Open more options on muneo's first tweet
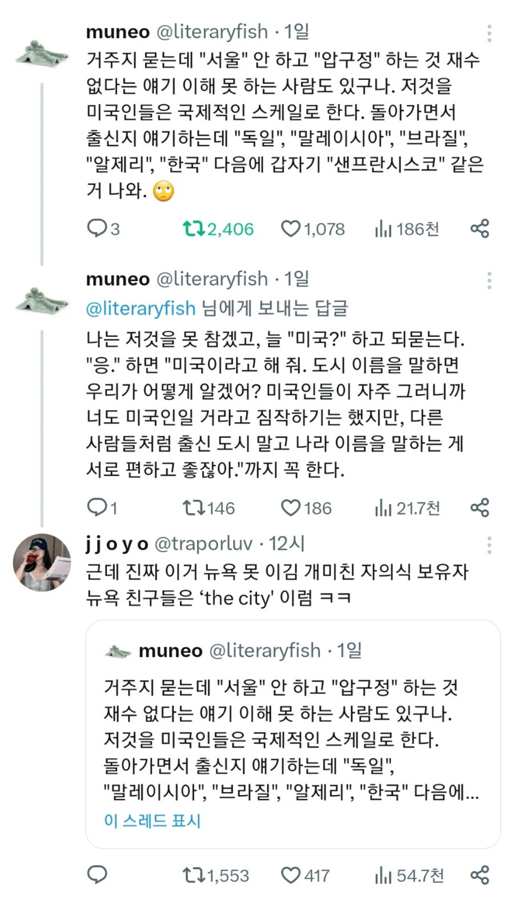Screen dimensions: 514x908 489,33
